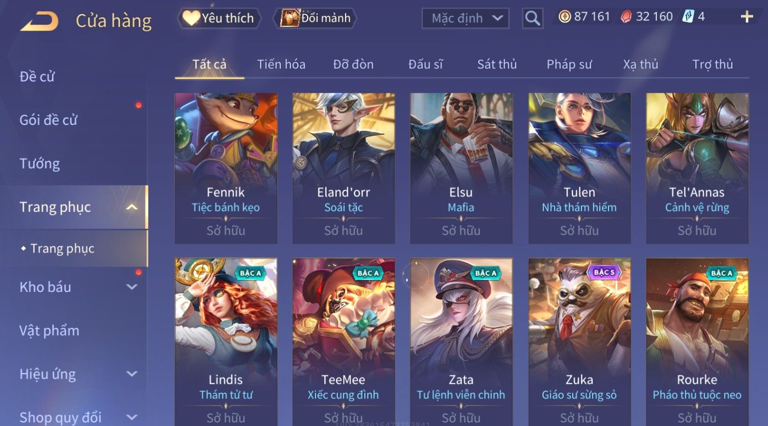Click the back arrow icon
Screen dimensions: 768x426
pos(40,21)
